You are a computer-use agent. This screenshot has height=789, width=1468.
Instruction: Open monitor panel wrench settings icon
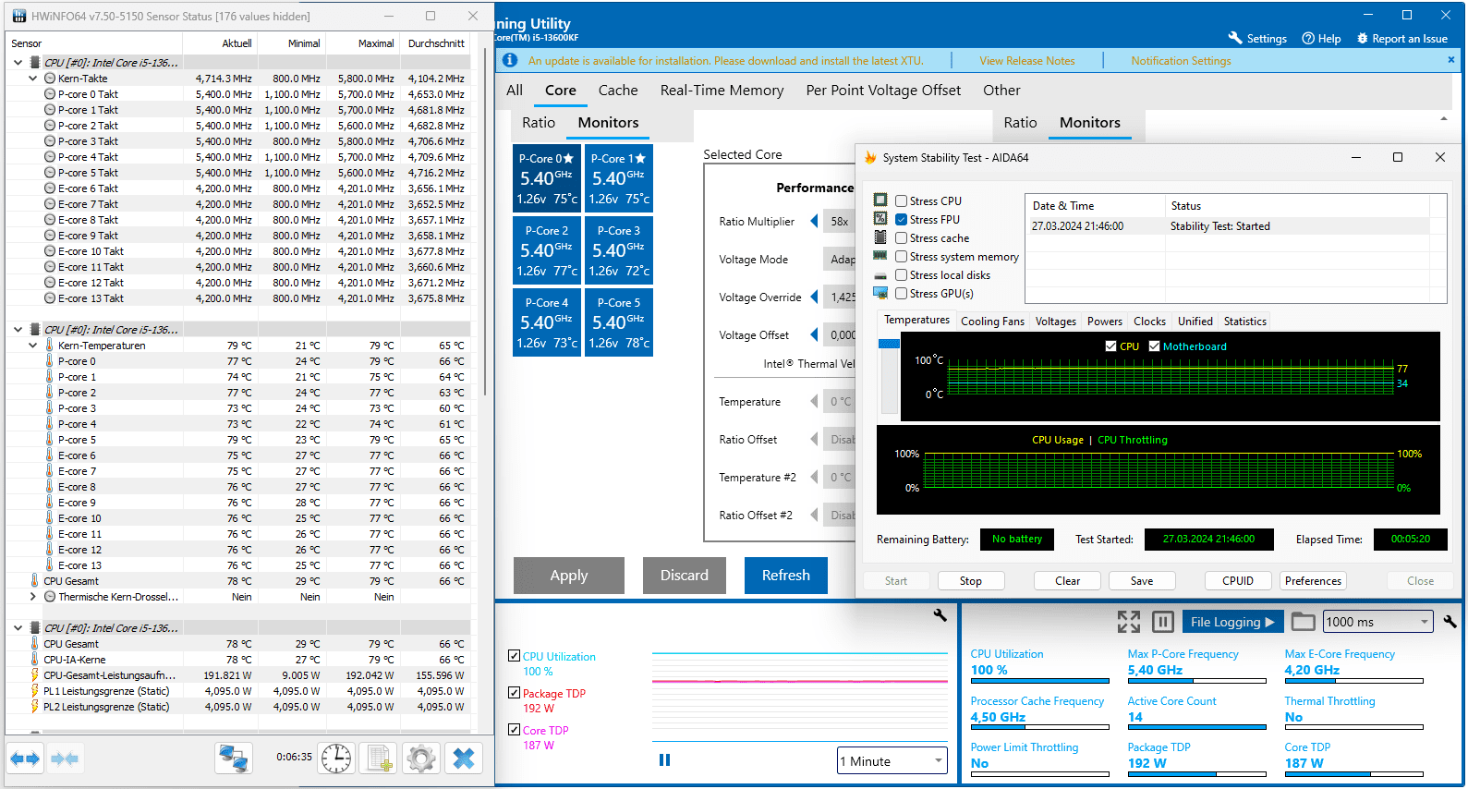pos(1450,622)
